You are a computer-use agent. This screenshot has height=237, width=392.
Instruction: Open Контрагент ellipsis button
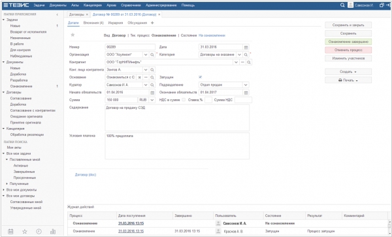[242, 62]
